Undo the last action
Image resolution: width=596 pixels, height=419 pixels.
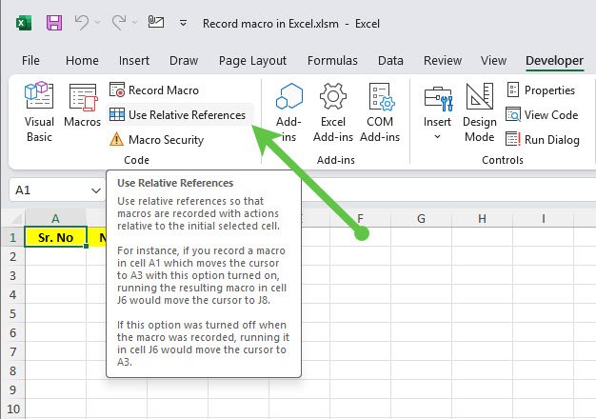click(81, 23)
